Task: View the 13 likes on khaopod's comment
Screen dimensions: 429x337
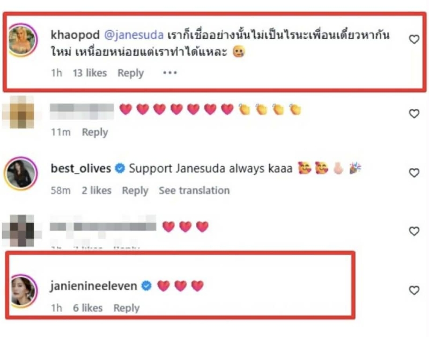Action: click(90, 73)
